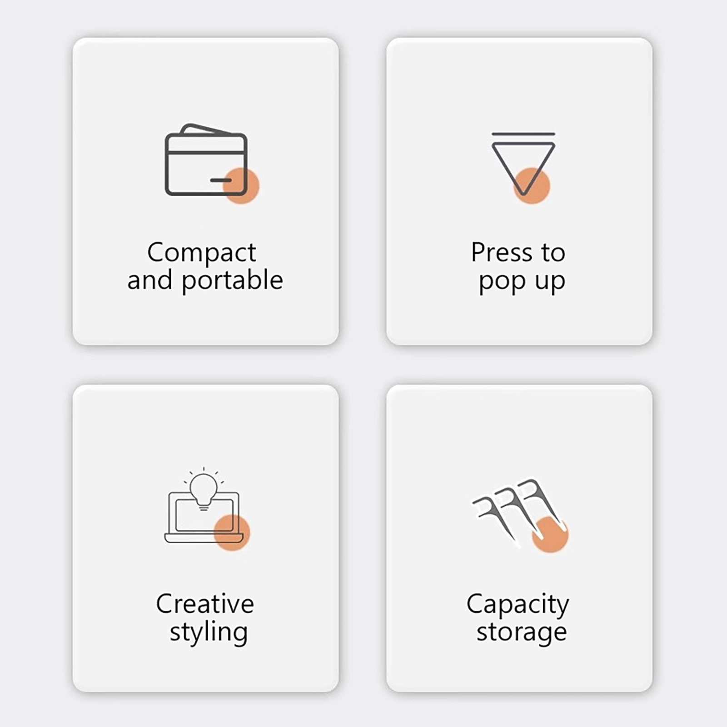The width and height of the screenshot is (727, 727).
Task: Select the "Compact and portable" text
Action: pos(205,266)
